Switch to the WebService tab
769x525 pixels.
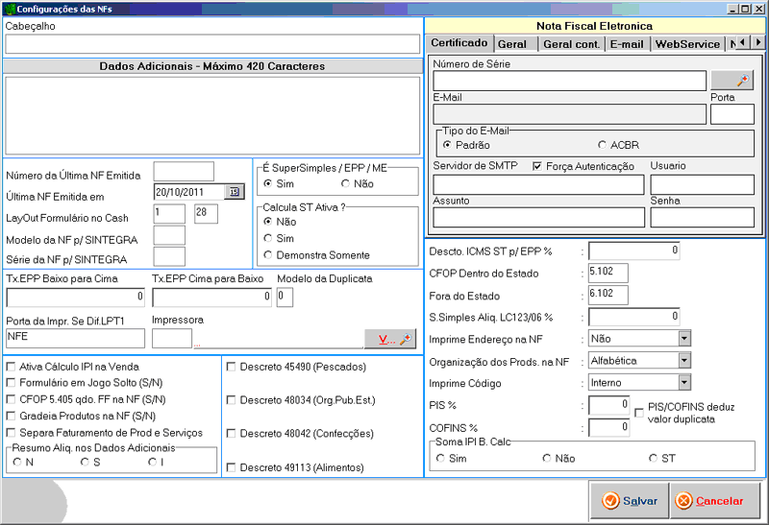click(x=687, y=44)
